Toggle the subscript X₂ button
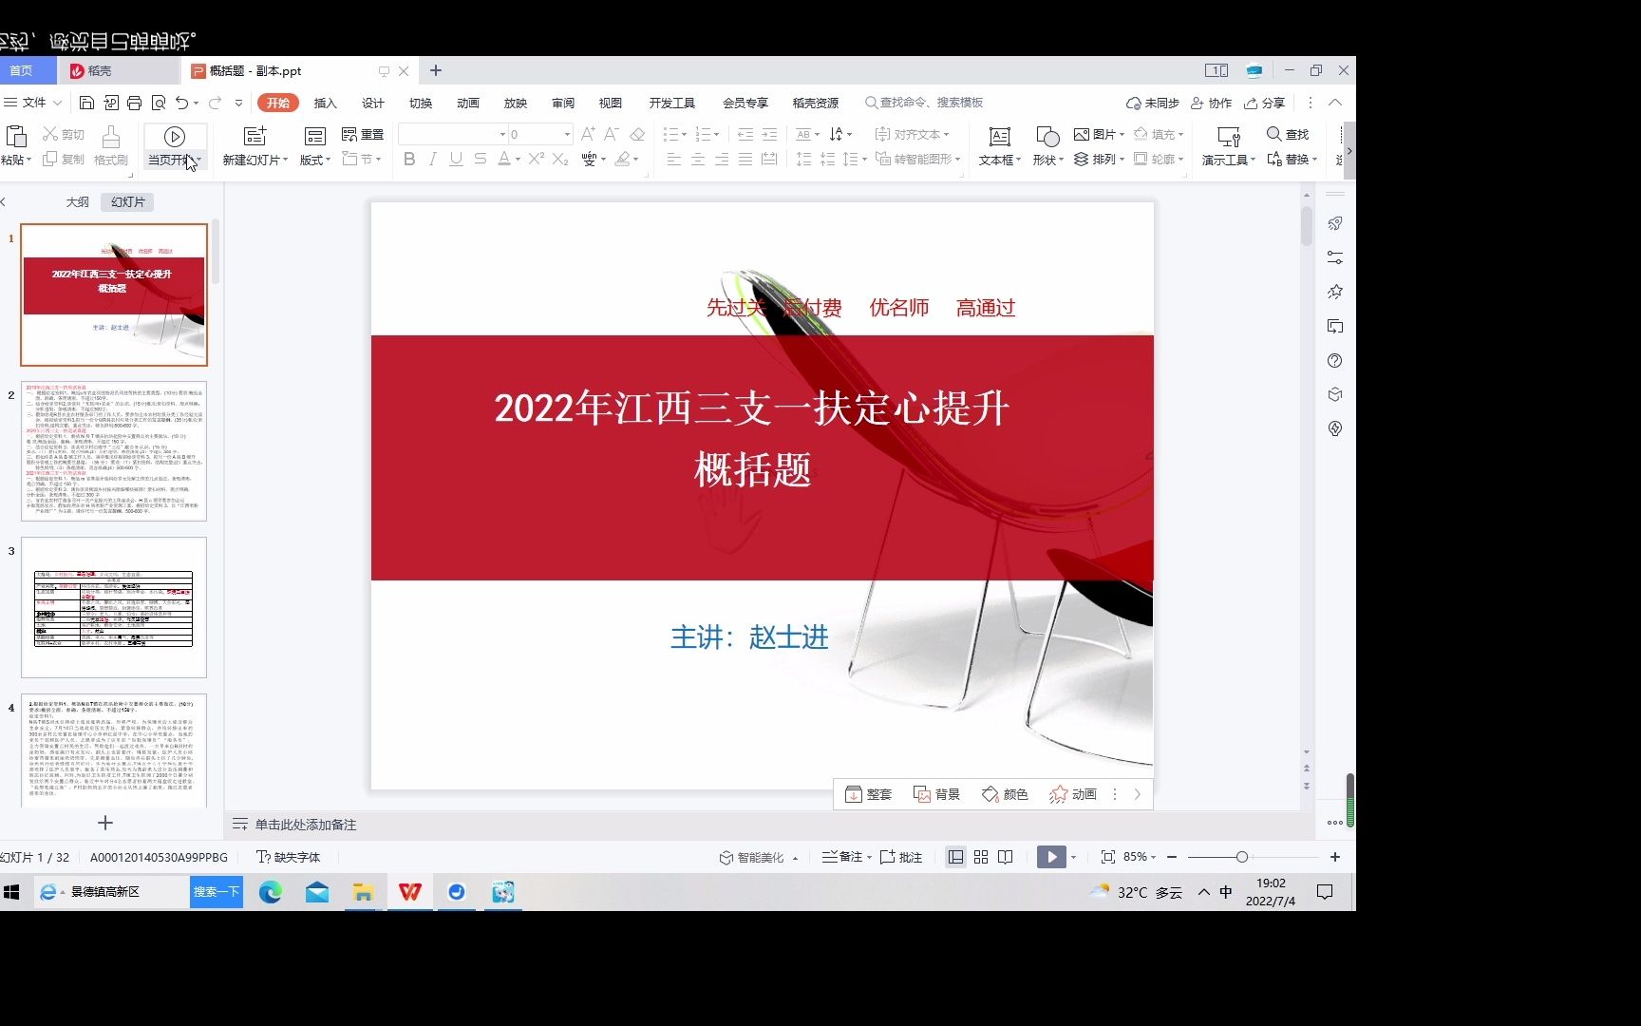This screenshot has height=1026, width=1641. click(560, 160)
